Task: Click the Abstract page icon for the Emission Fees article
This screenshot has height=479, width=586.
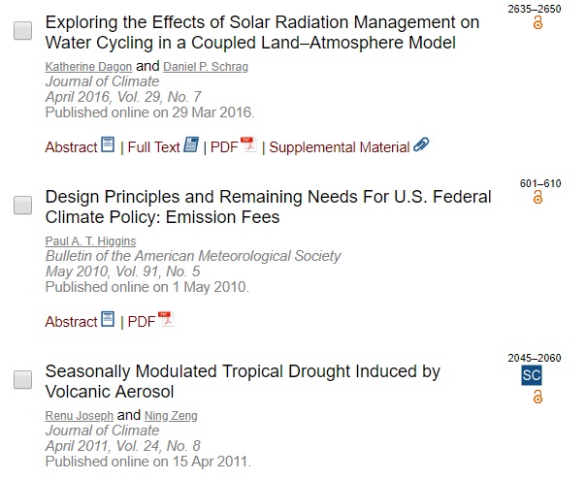Action: [x=108, y=319]
